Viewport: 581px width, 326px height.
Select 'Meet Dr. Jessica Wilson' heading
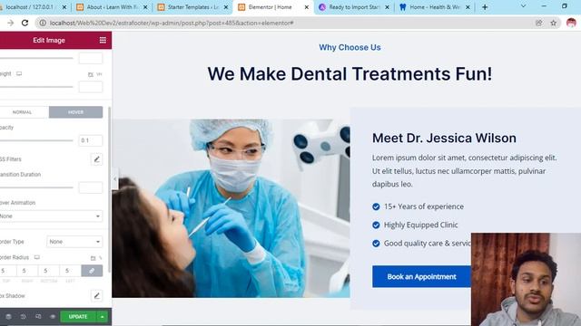point(444,138)
